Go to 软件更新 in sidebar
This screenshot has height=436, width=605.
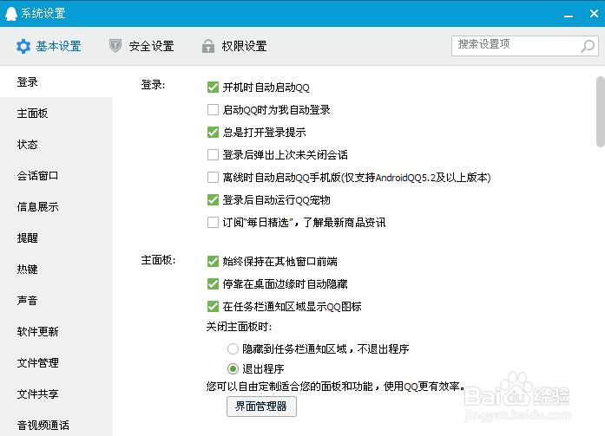click(x=56, y=332)
